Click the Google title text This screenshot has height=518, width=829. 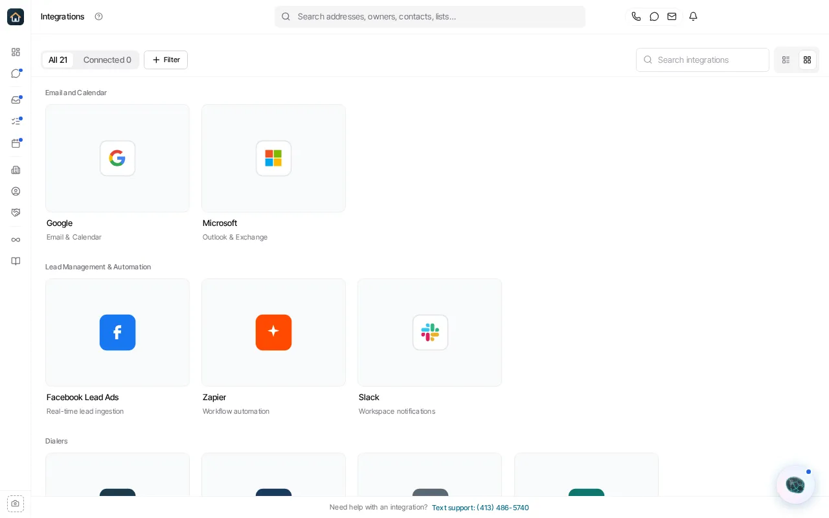(x=60, y=223)
